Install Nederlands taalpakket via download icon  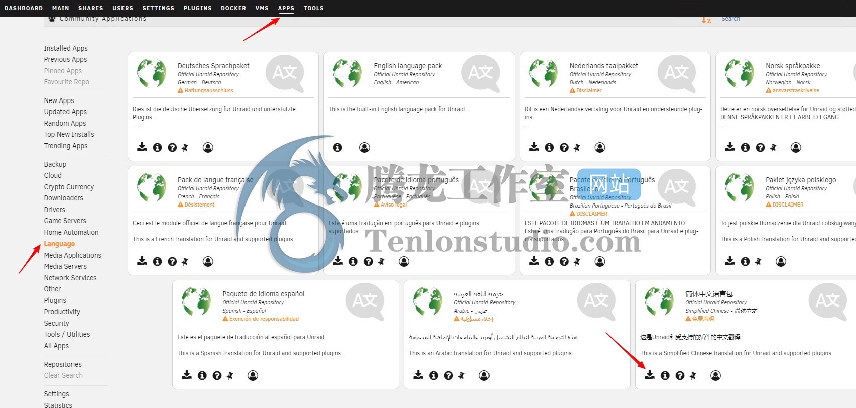tap(534, 147)
